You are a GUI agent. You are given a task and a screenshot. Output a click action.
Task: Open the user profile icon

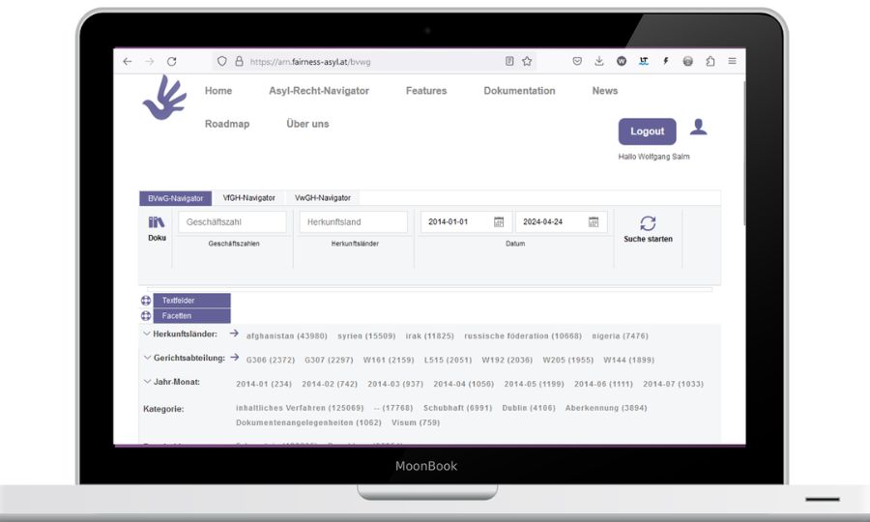(x=699, y=127)
